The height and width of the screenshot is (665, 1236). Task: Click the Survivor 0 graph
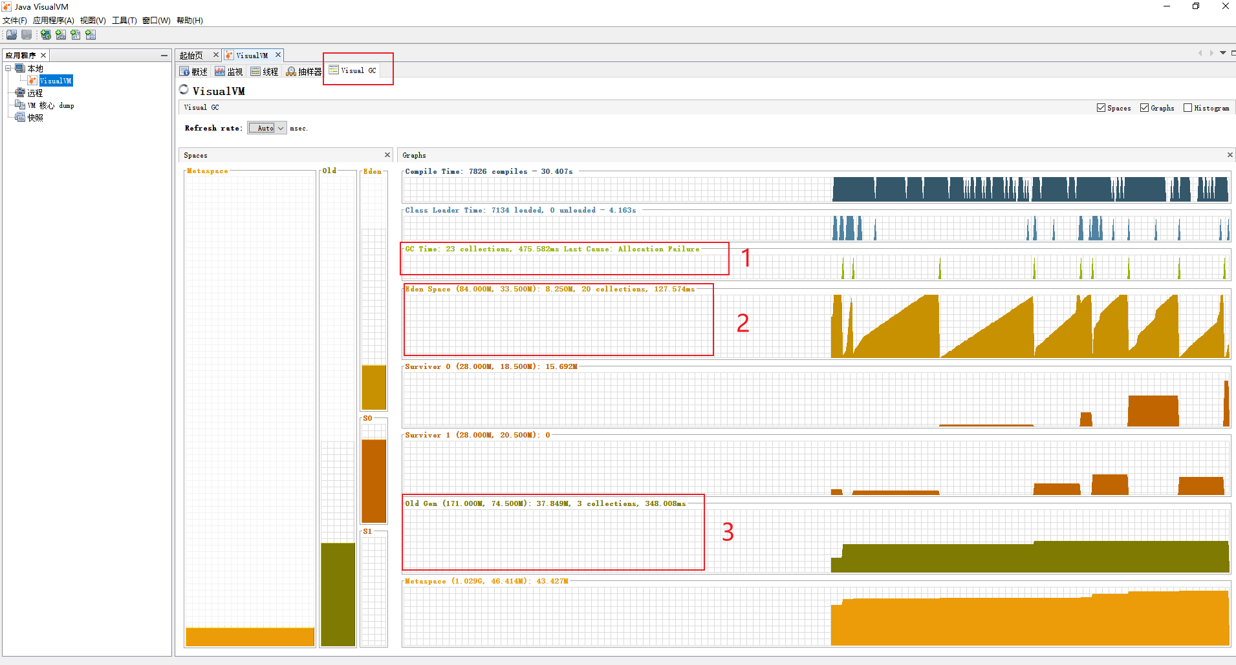(816, 399)
